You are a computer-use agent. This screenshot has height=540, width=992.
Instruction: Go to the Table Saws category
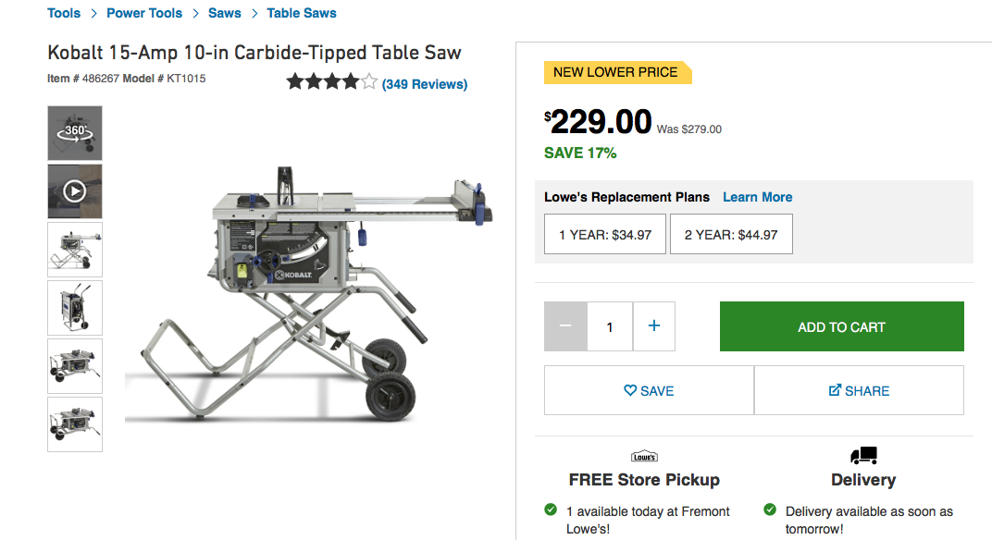(x=301, y=13)
